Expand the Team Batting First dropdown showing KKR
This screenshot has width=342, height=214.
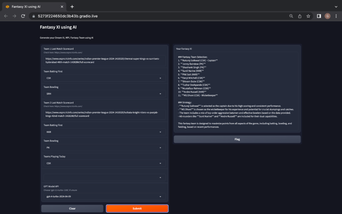tap(104, 132)
